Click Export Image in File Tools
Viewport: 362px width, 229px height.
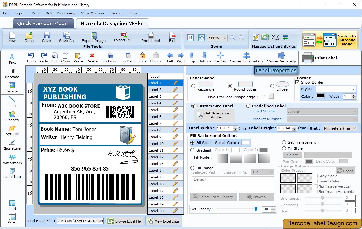click(93, 37)
